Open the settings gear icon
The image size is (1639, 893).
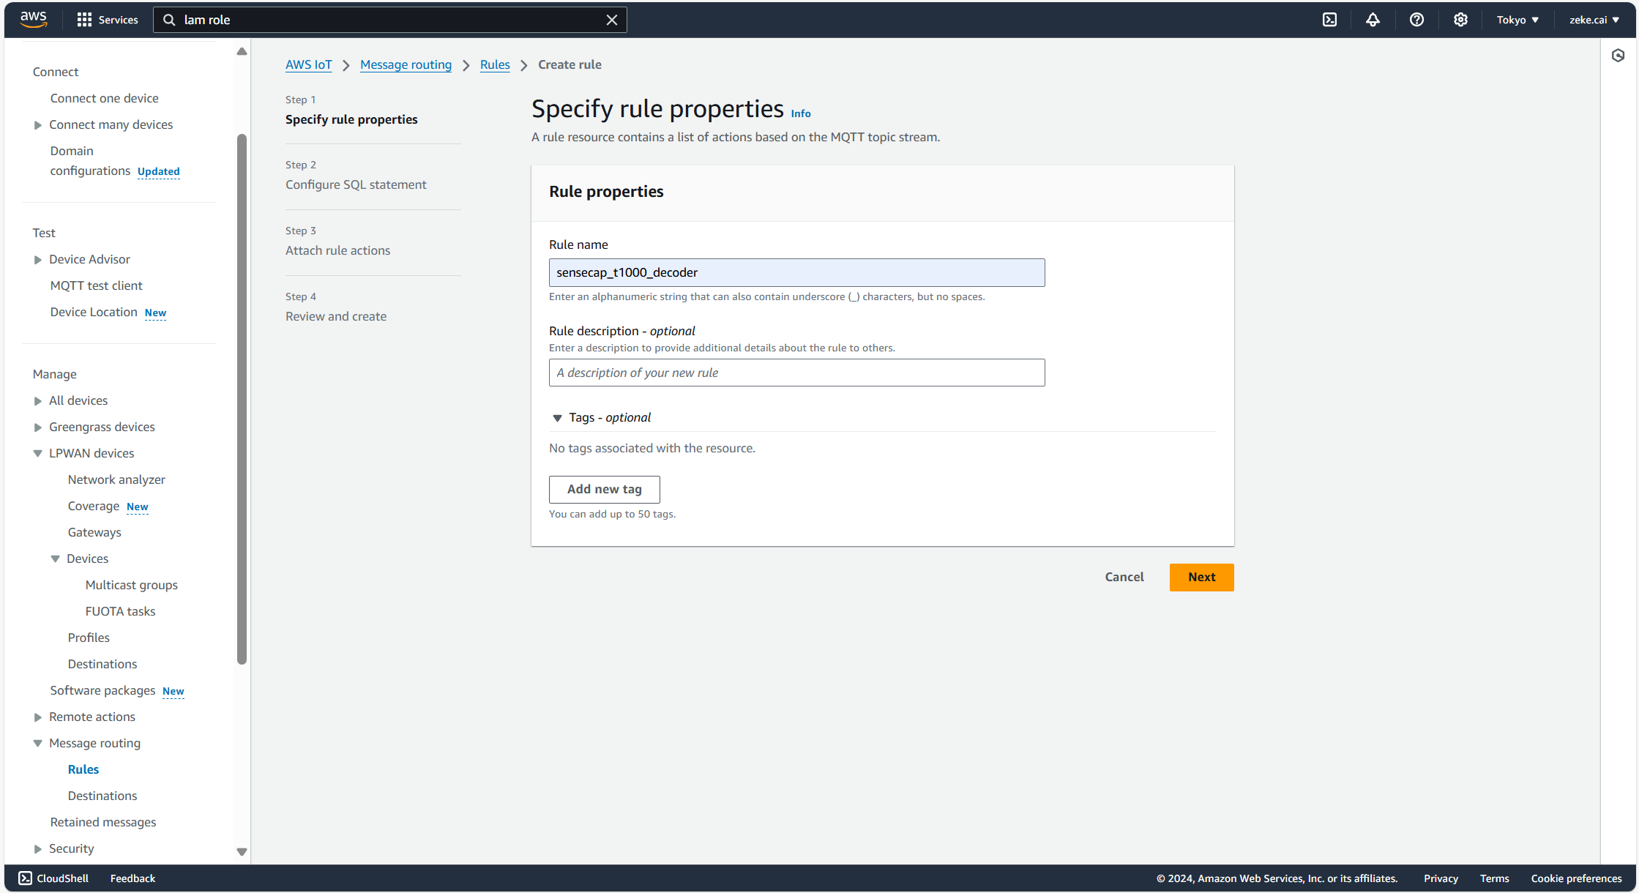pos(1460,20)
